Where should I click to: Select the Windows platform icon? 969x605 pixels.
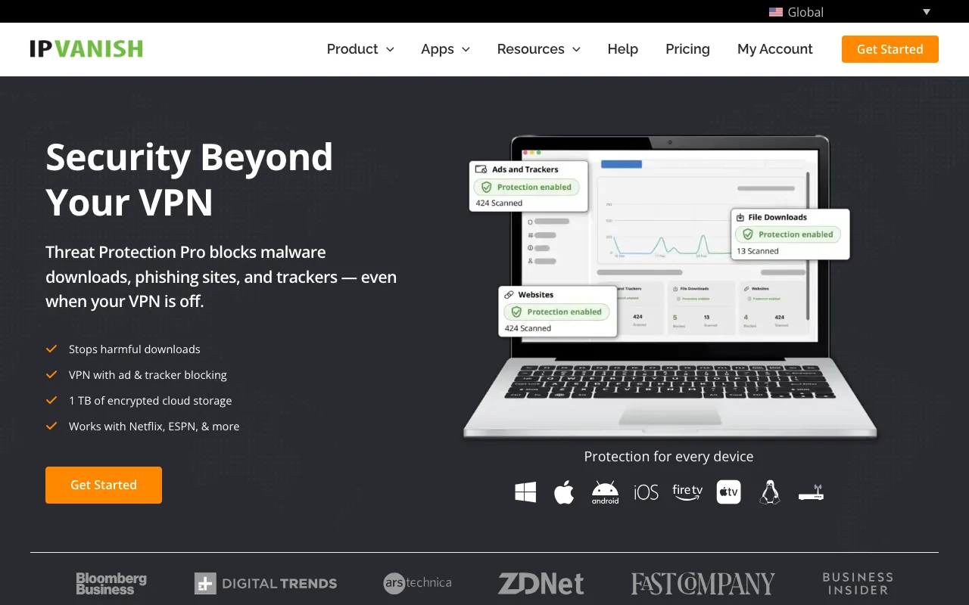tap(525, 492)
